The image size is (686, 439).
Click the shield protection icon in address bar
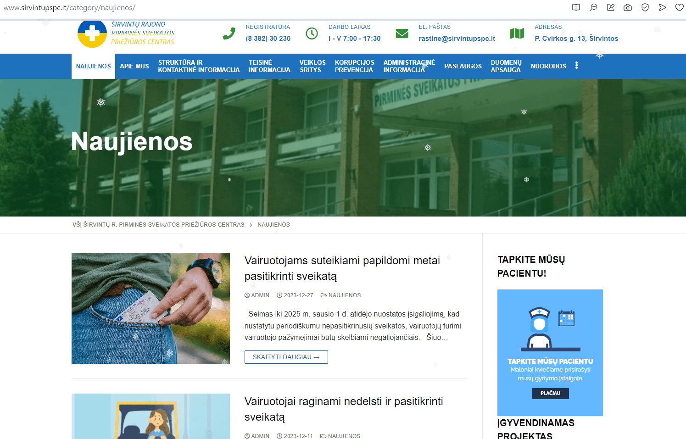tap(645, 7)
